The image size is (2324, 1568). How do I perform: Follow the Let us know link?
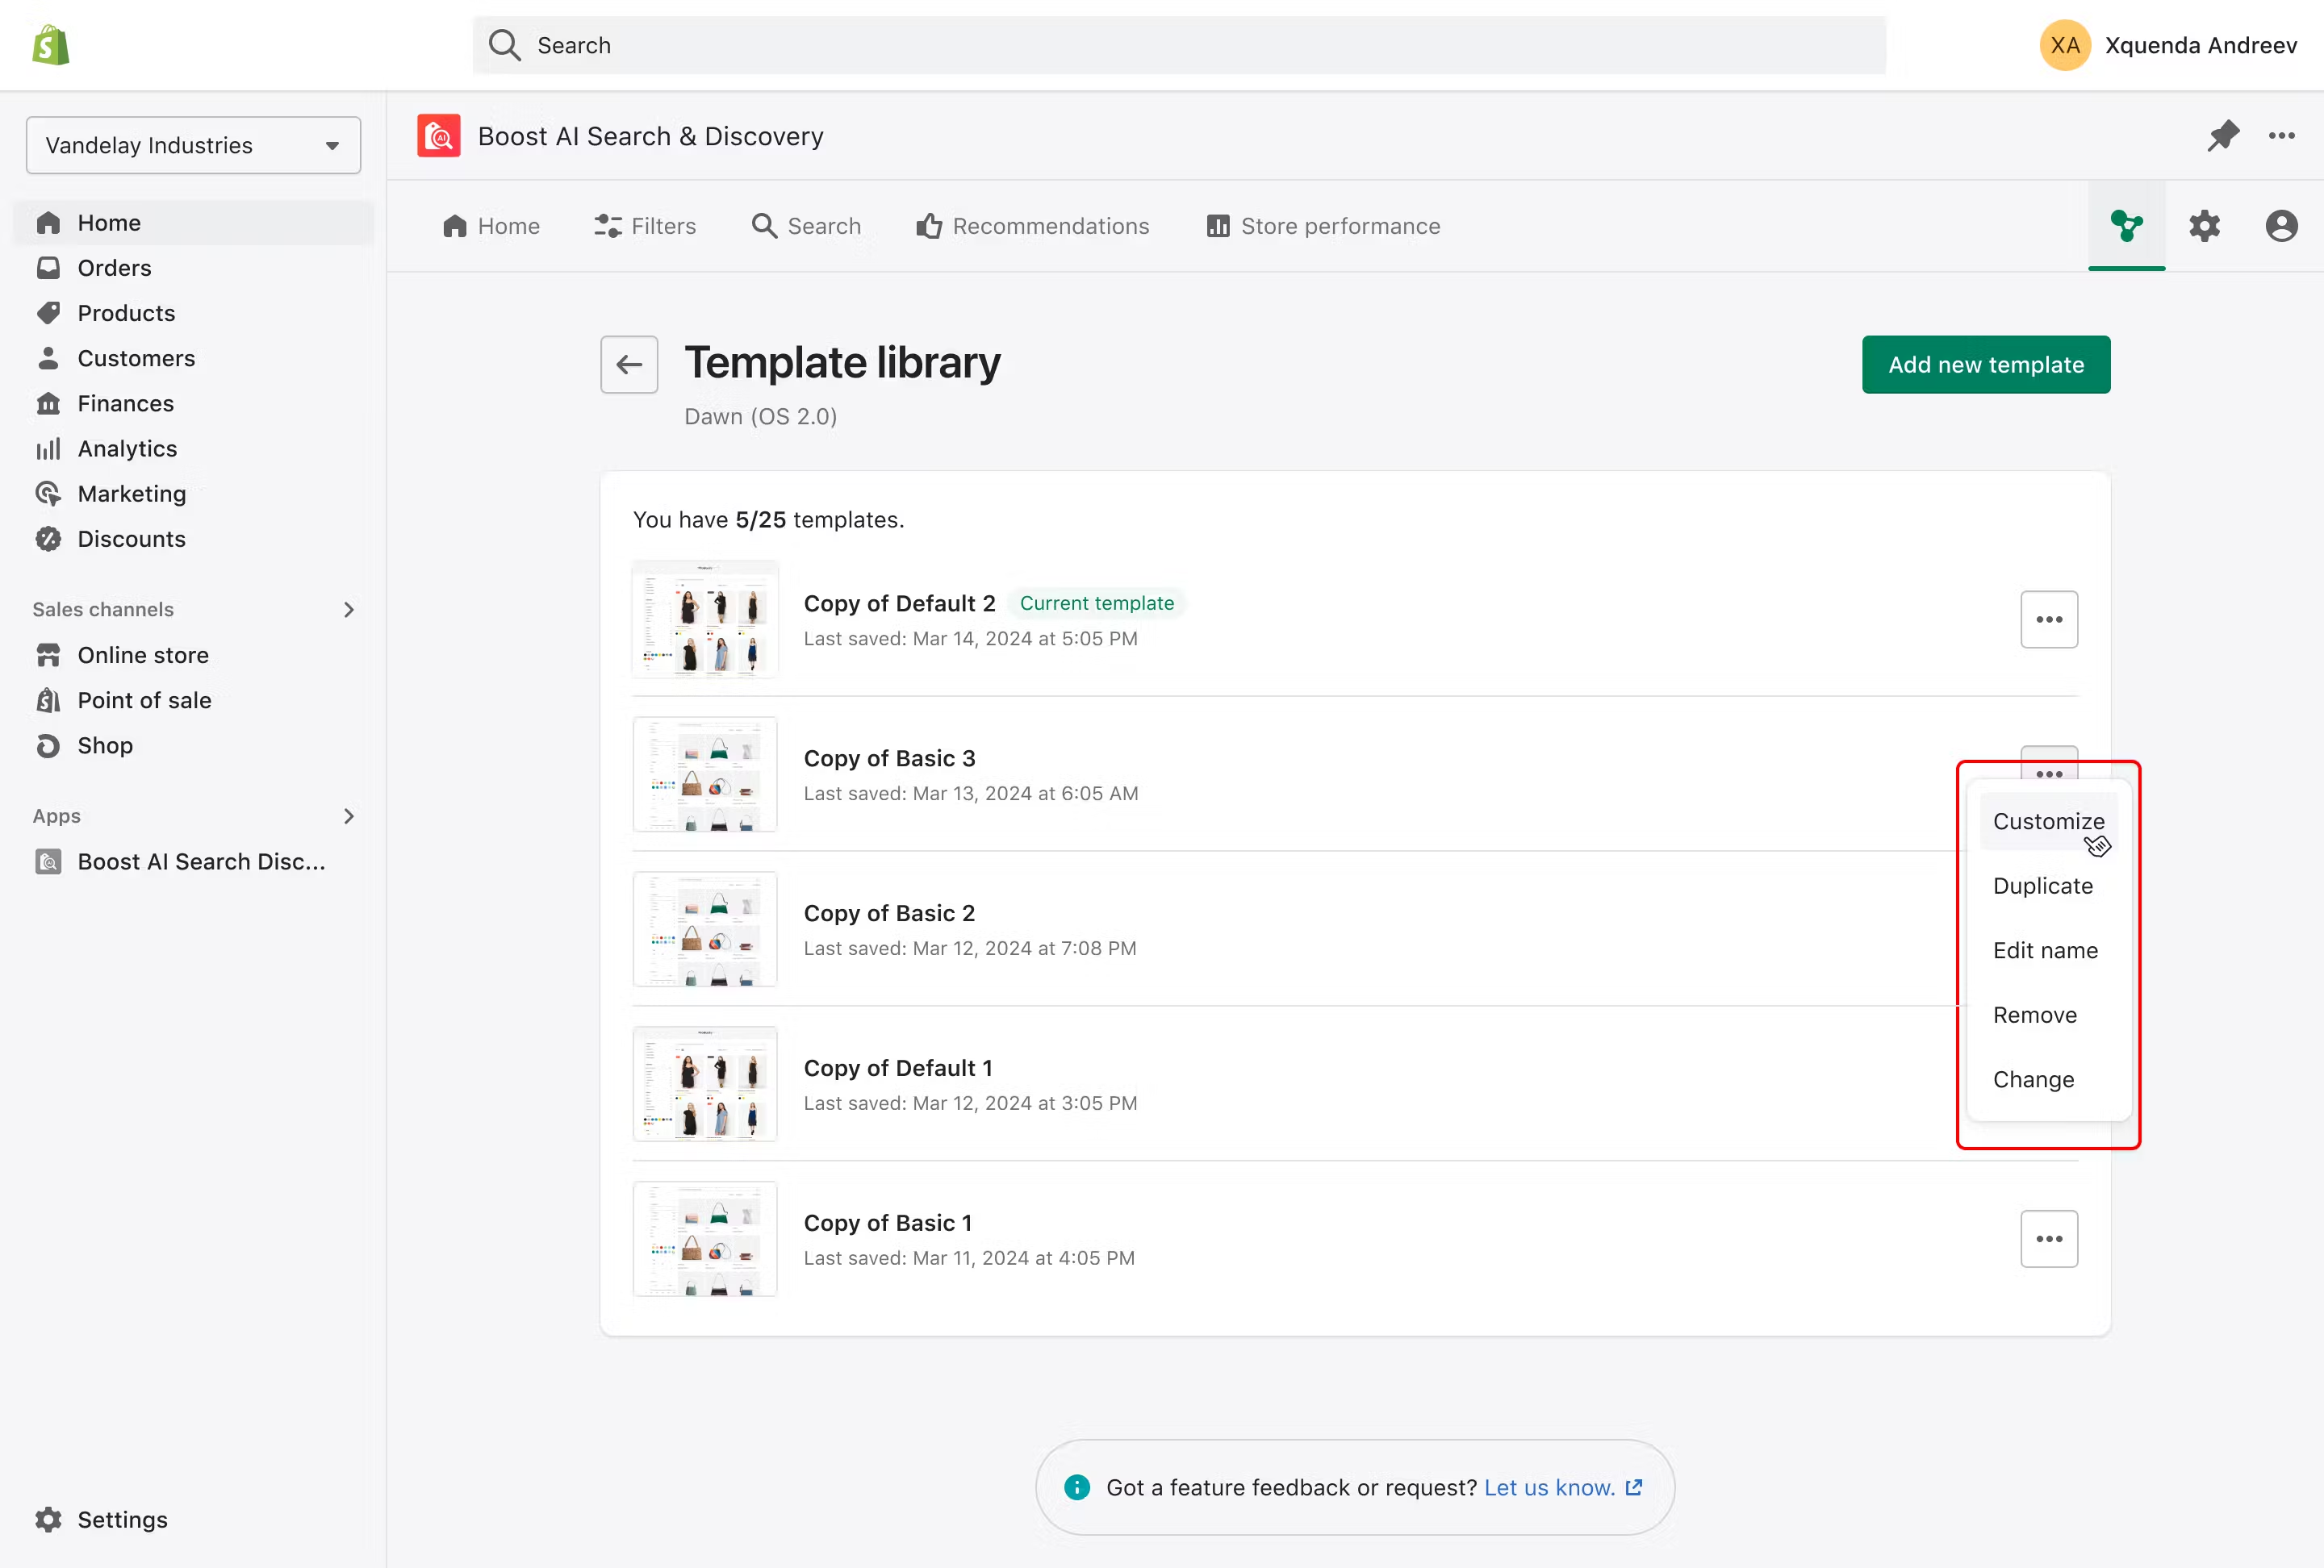(x=1549, y=1488)
